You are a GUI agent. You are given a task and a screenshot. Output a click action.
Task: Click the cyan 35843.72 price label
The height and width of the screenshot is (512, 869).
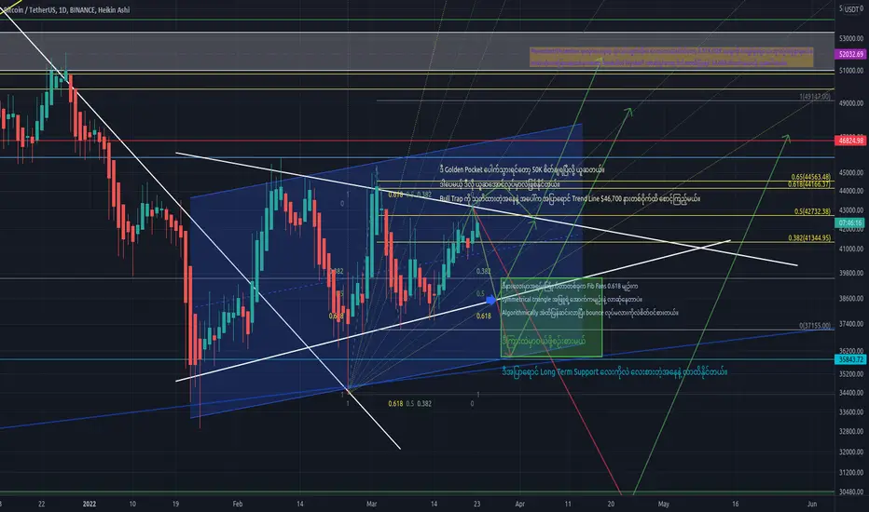850,359
